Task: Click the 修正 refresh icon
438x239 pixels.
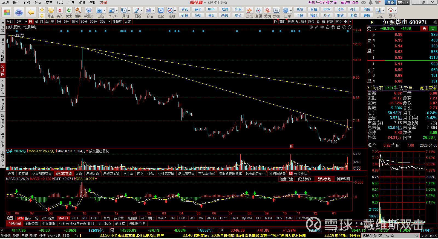Action: point(51,10)
